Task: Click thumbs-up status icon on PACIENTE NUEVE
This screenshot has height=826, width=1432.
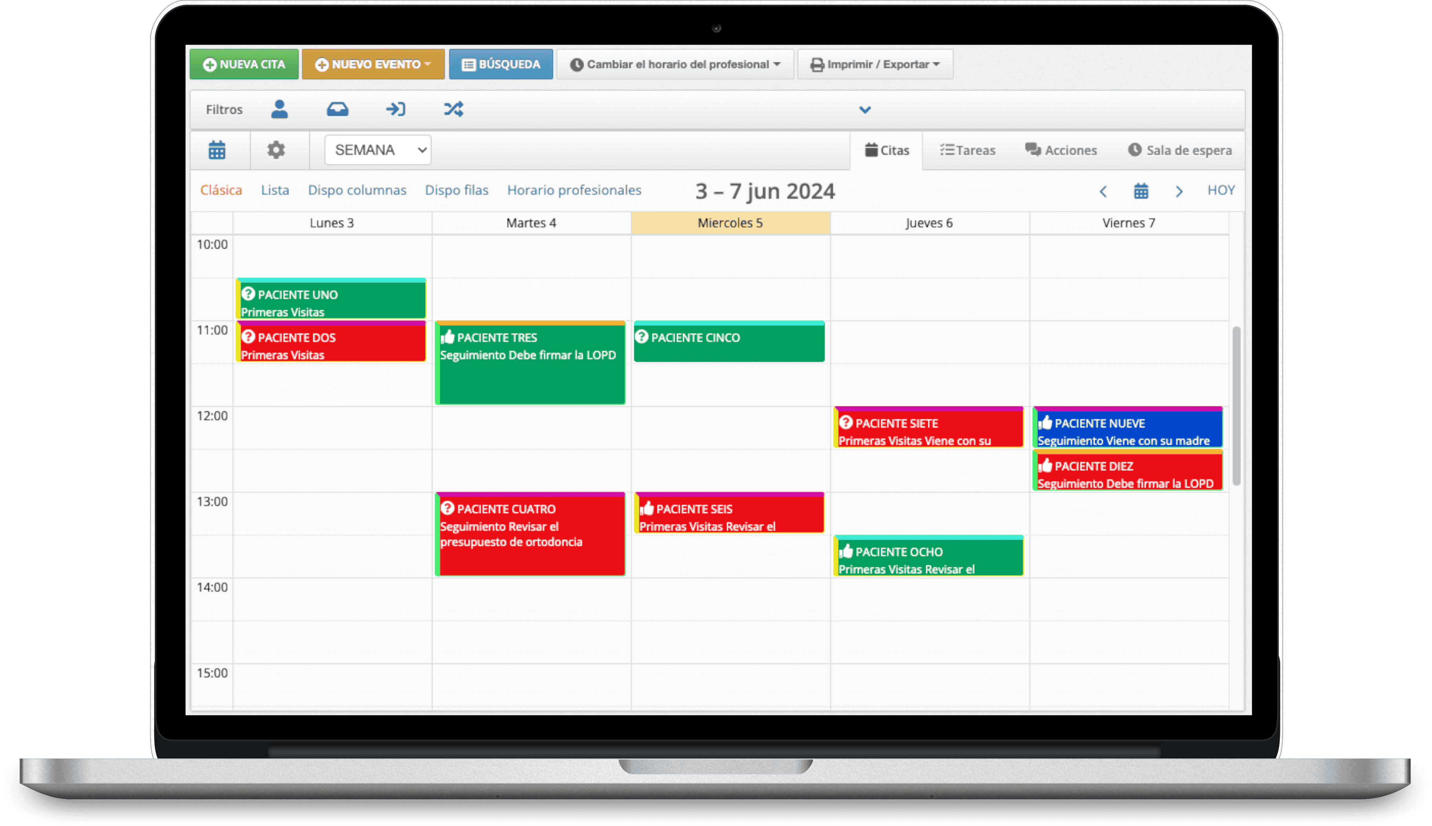Action: click(x=1045, y=423)
